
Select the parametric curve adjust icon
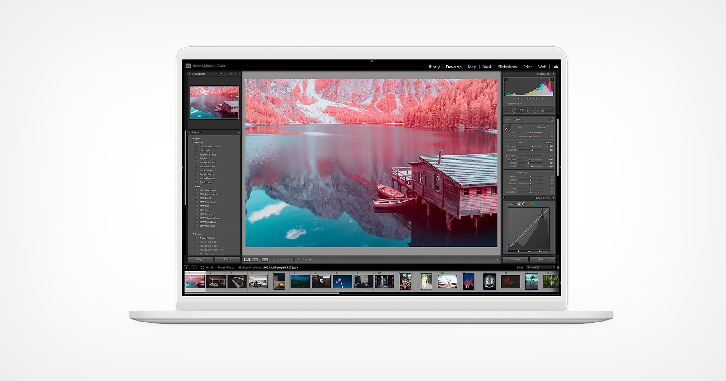(519, 204)
